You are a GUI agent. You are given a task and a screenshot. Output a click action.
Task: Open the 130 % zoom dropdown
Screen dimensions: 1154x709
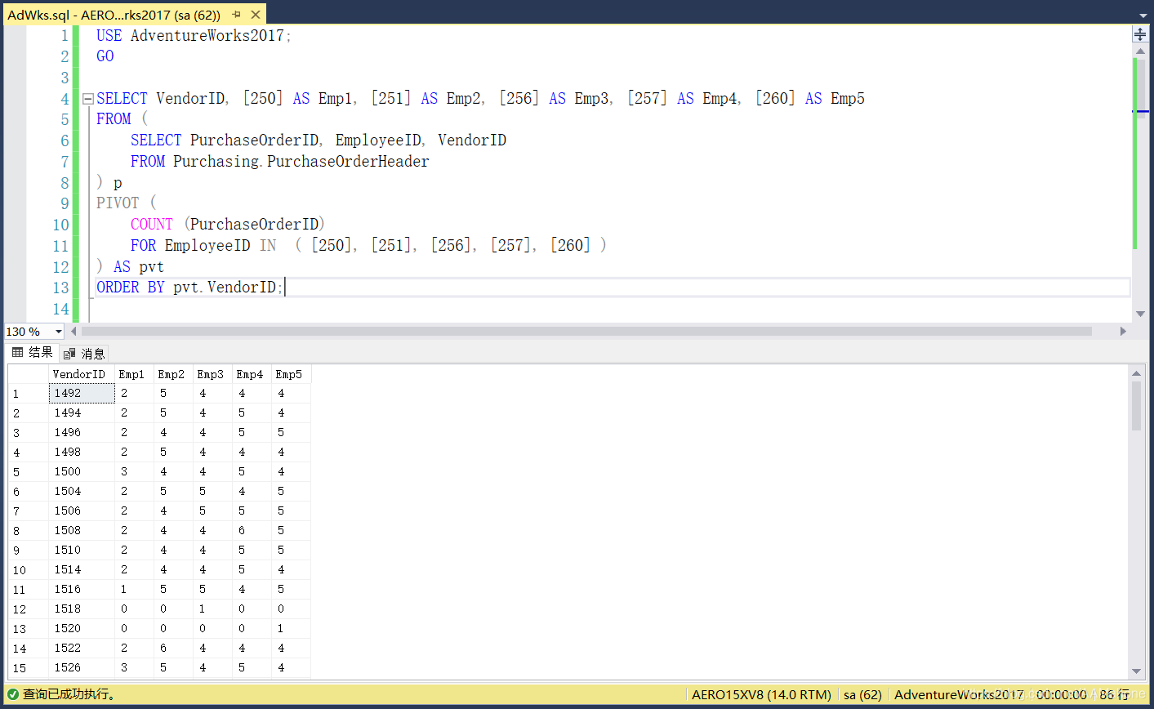coord(58,332)
